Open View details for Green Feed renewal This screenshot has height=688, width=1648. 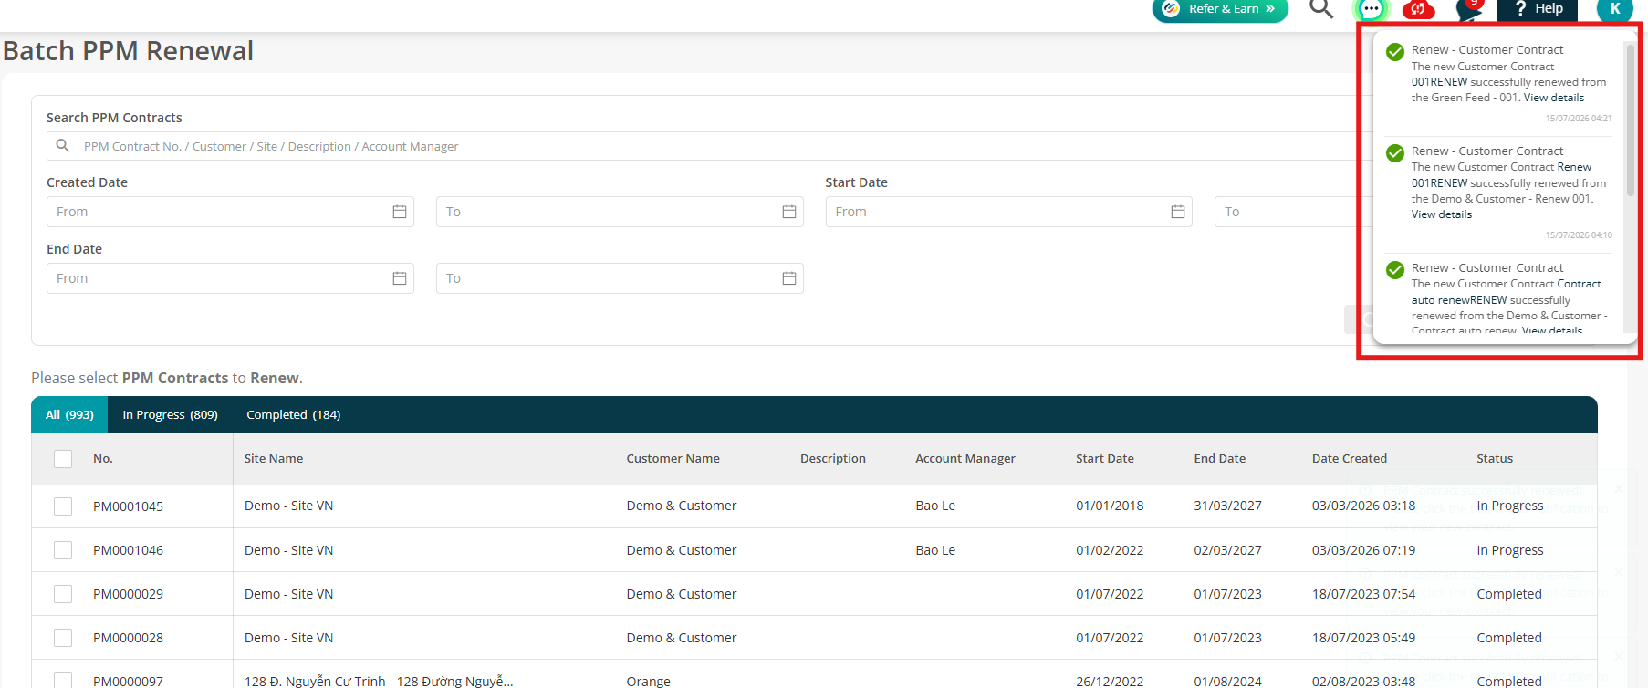click(1553, 98)
